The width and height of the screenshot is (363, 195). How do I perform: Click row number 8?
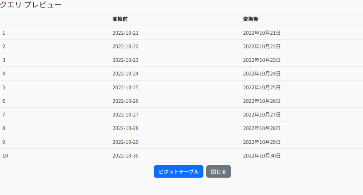pos(4,128)
